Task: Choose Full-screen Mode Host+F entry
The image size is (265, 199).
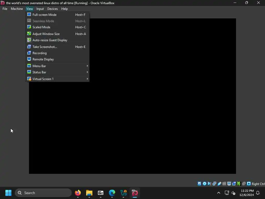Action: 57,15
